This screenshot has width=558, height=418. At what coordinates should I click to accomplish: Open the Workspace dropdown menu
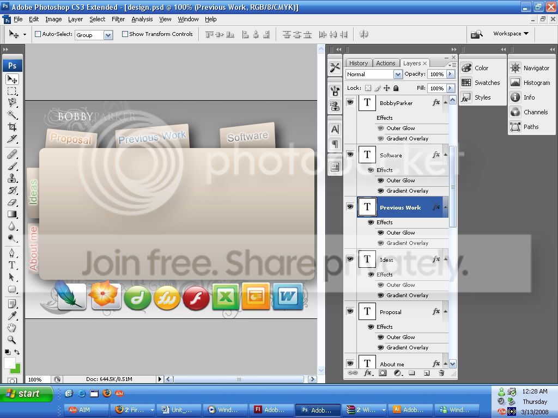pyautogui.click(x=511, y=33)
